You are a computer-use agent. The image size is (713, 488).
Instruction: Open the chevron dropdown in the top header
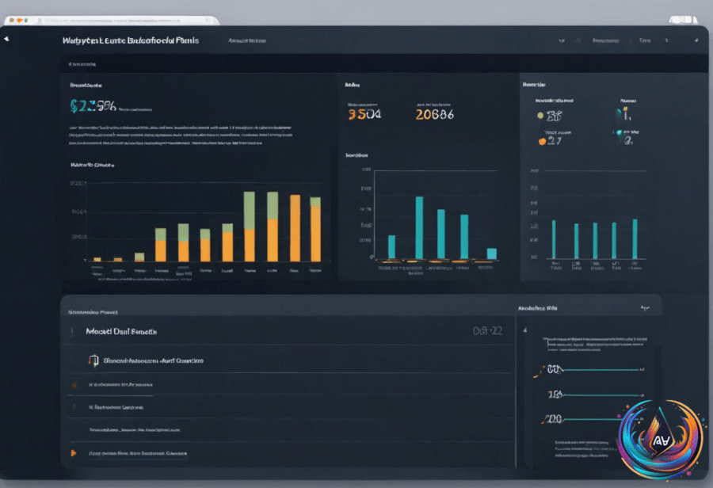point(562,40)
